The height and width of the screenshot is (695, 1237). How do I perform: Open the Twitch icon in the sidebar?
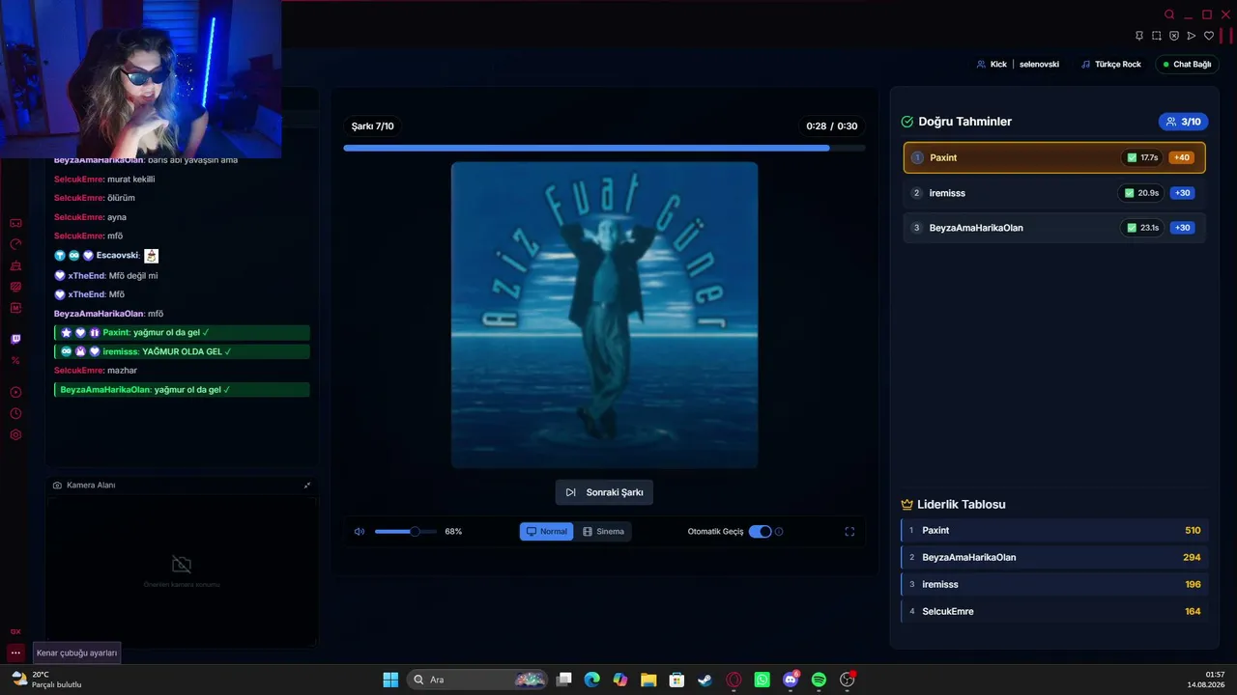[15, 339]
